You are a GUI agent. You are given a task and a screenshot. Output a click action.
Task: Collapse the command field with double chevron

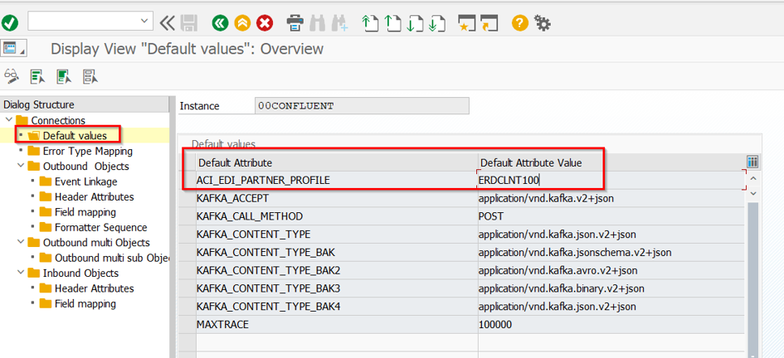tap(167, 22)
